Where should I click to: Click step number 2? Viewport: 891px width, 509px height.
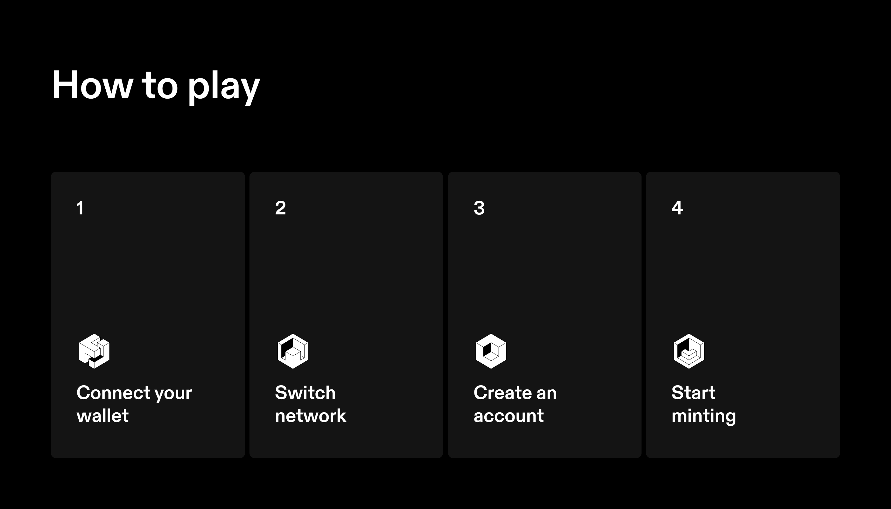[280, 208]
